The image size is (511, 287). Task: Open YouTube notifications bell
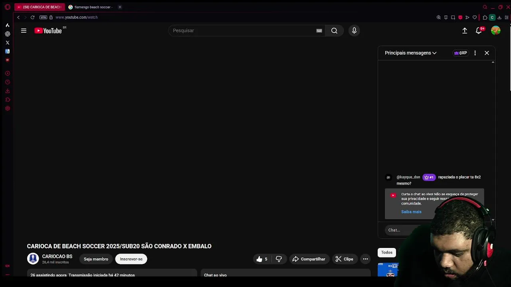pos(479,31)
